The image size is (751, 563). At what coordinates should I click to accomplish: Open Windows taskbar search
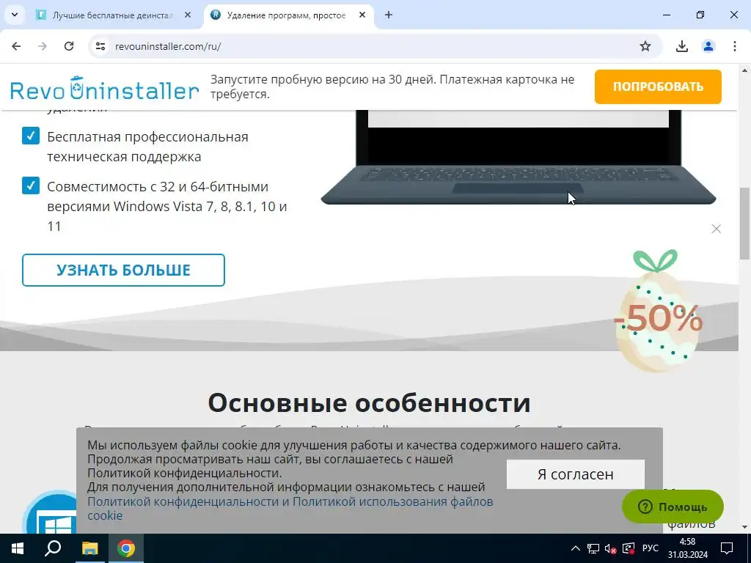click(x=53, y=548)
